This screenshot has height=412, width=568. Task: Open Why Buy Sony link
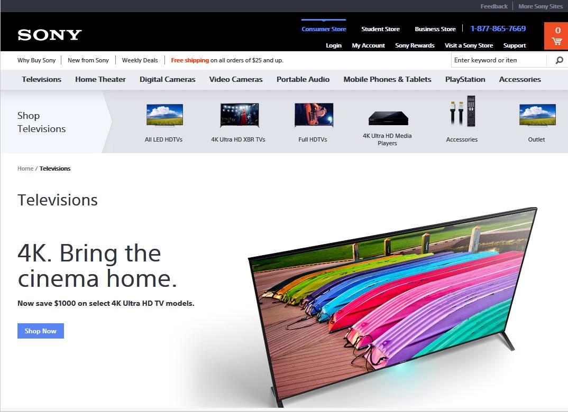tap(36, 60)
